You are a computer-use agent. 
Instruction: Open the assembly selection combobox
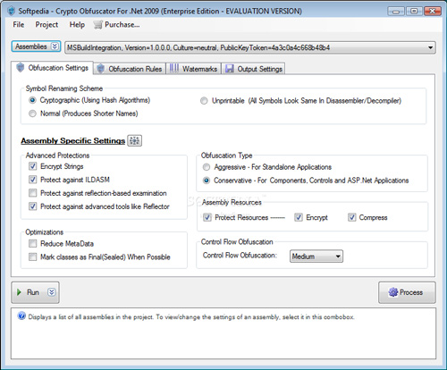click(250, 47)
